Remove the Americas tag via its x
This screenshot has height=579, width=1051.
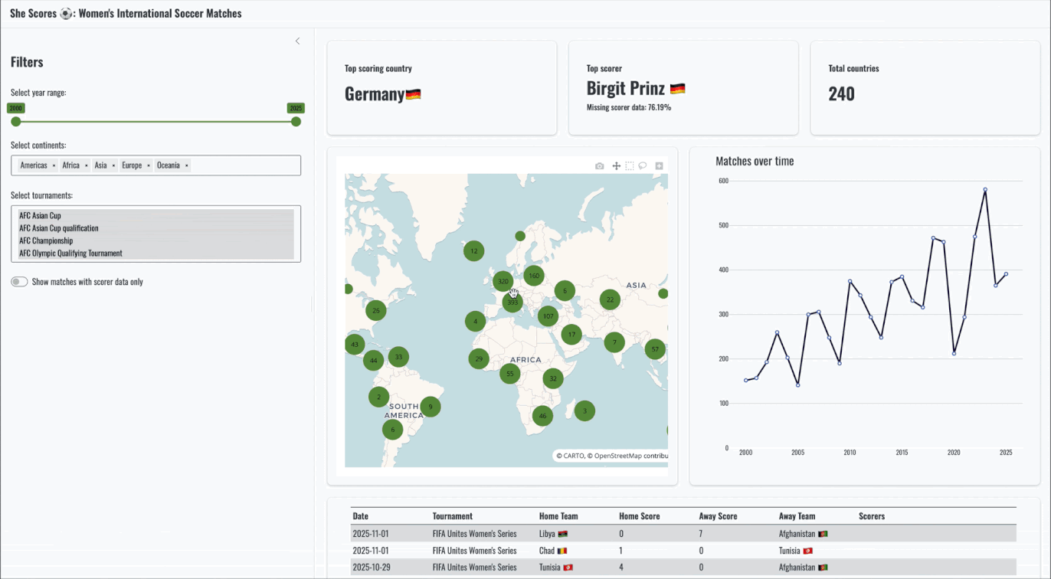[x=54, y=165]
